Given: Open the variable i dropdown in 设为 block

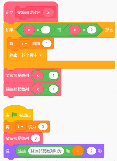Looking at the screenshot, I should [x=21, y=126].
